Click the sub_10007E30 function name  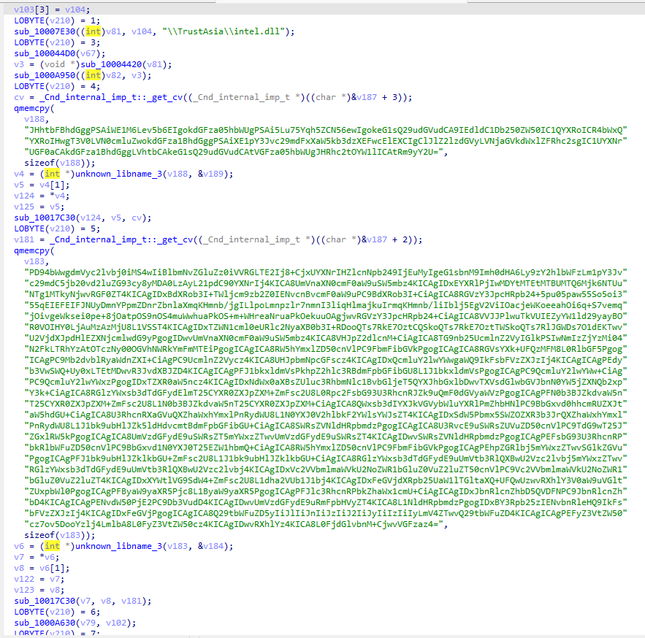tap(45, 31)
